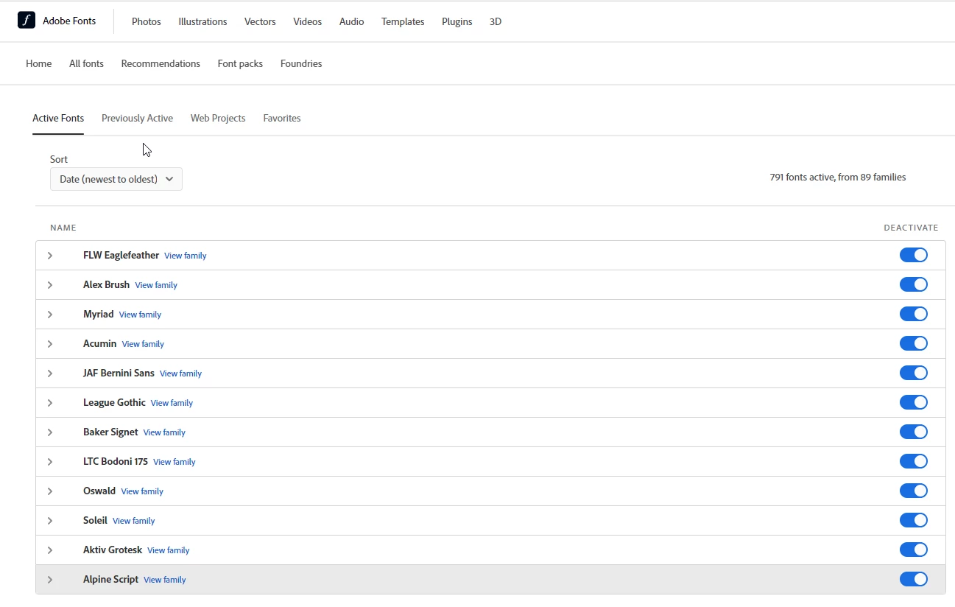View family link for Acumin
The image size is (955, 607).
pyautogui.click(x=143, y=344)
